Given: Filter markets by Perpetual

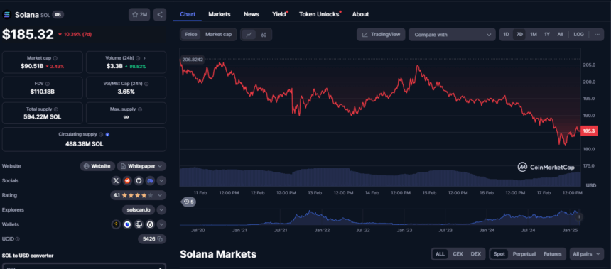Looking at the screenshot, I should tap(524, 254).
